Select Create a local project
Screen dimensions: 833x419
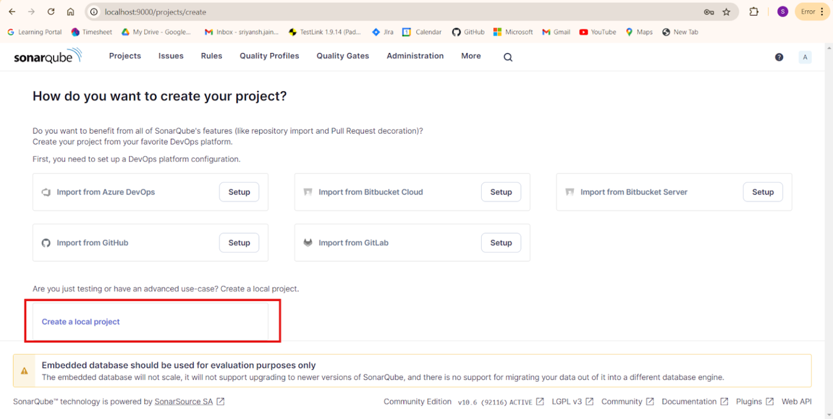click(x=81, y=322)
